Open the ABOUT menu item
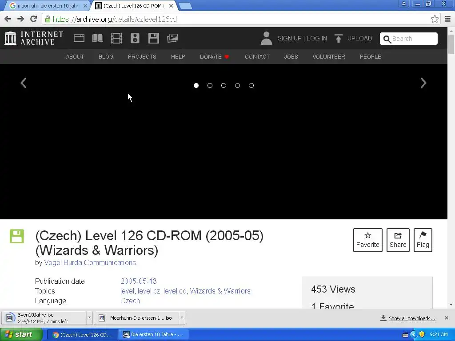This screenshot has height=341, width=455. click(75, 56)
